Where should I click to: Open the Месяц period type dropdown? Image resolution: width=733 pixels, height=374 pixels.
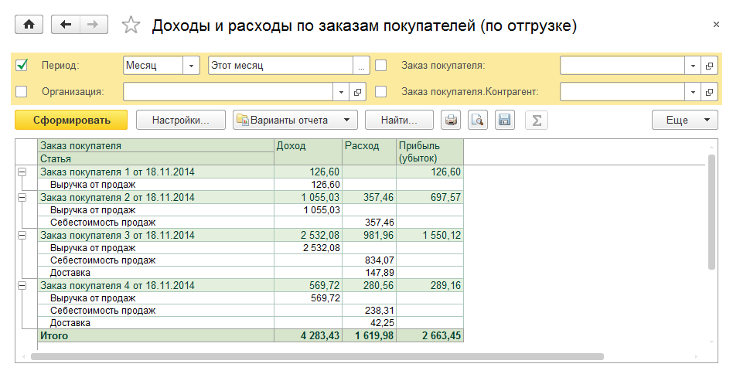coord(191,66)
